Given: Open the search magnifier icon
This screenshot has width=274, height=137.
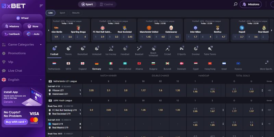Looking at the screenshot, I should click(x=236, y=4).
